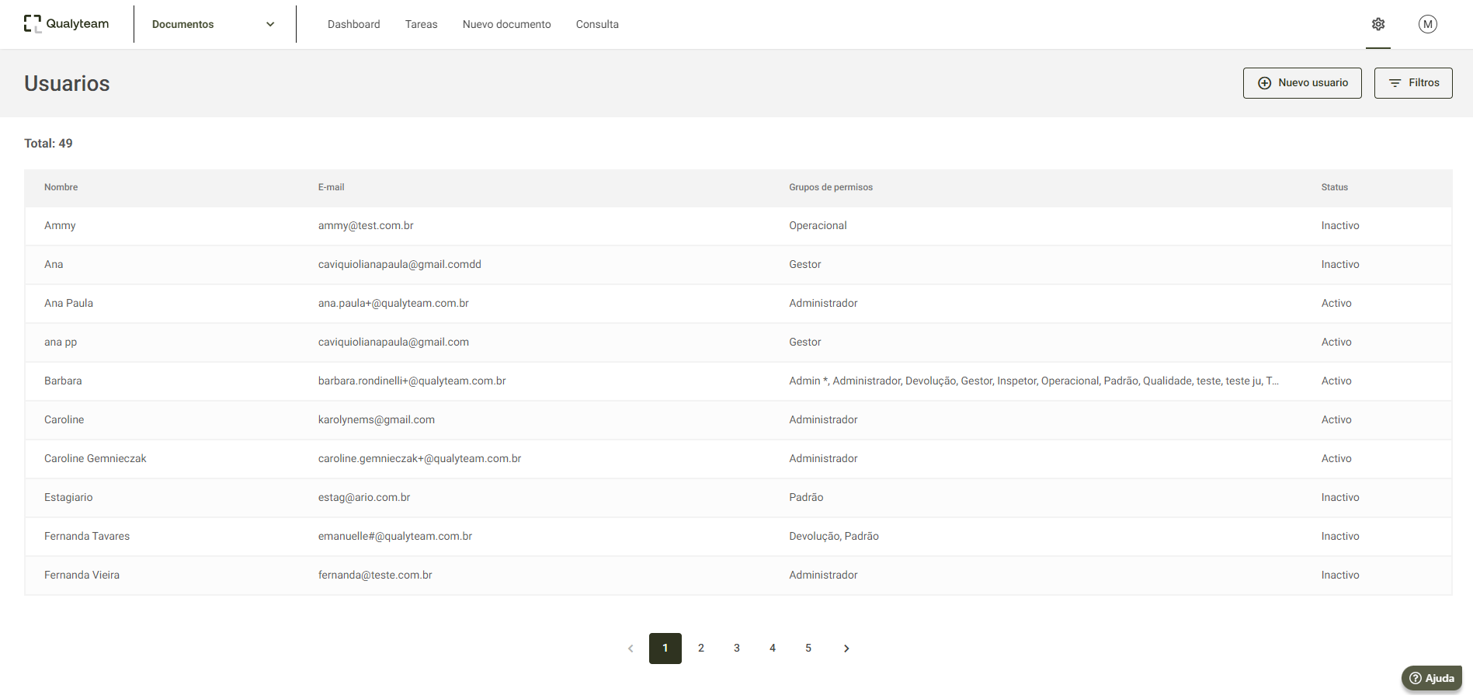Go to page 5
This screenshot has height=699, width=1473.
808,649
